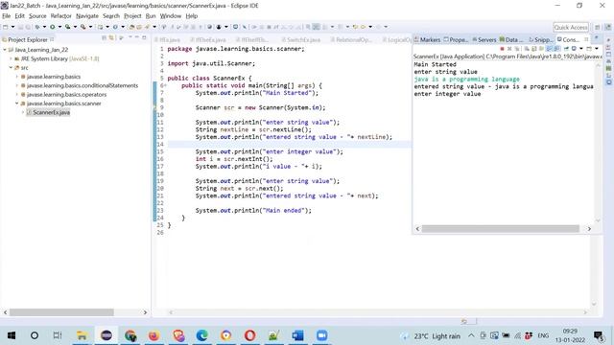Select the javase.learning.basics package

[x=54, y=77]
